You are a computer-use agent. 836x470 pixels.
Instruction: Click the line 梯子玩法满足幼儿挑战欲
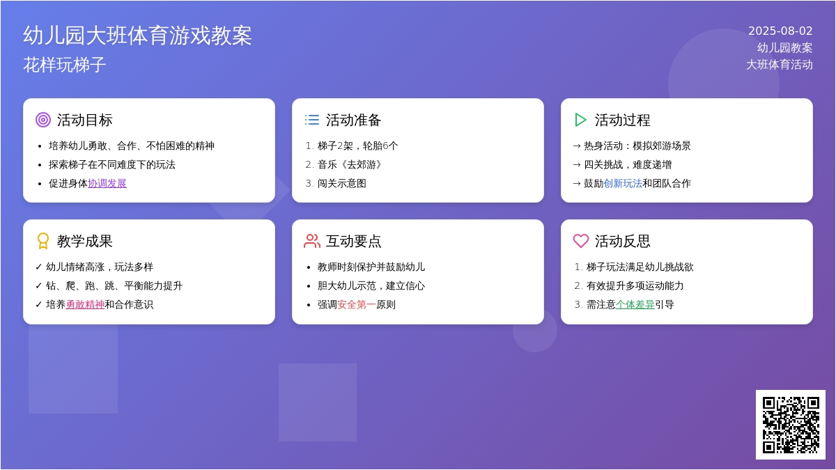640,267
